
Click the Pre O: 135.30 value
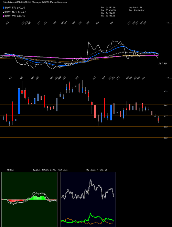coord(108,8)
